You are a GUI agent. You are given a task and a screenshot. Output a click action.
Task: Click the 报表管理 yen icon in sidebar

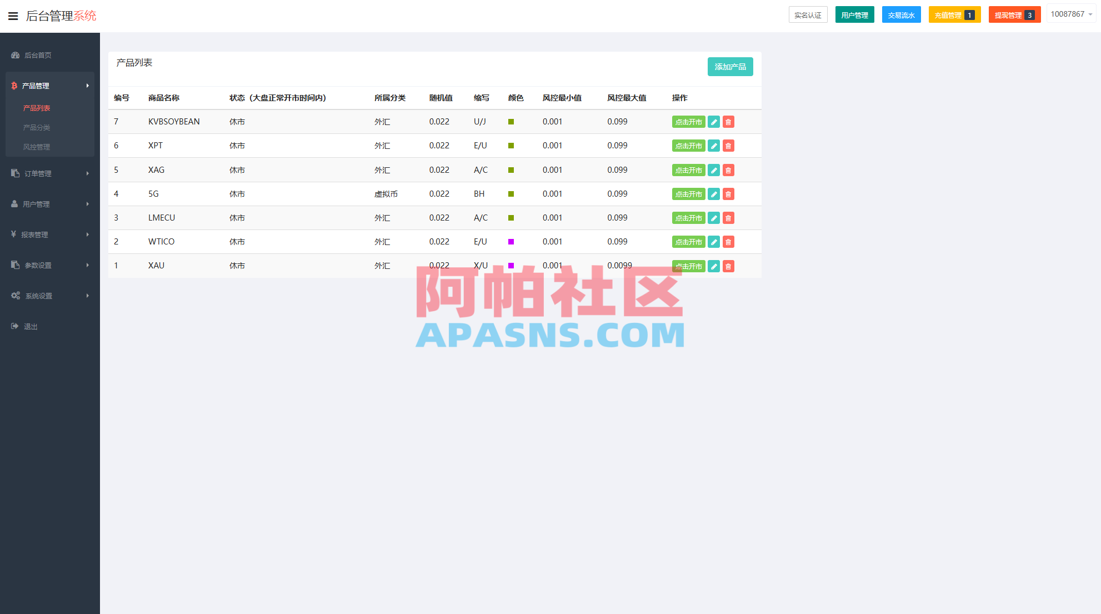(x=14, y=234)
